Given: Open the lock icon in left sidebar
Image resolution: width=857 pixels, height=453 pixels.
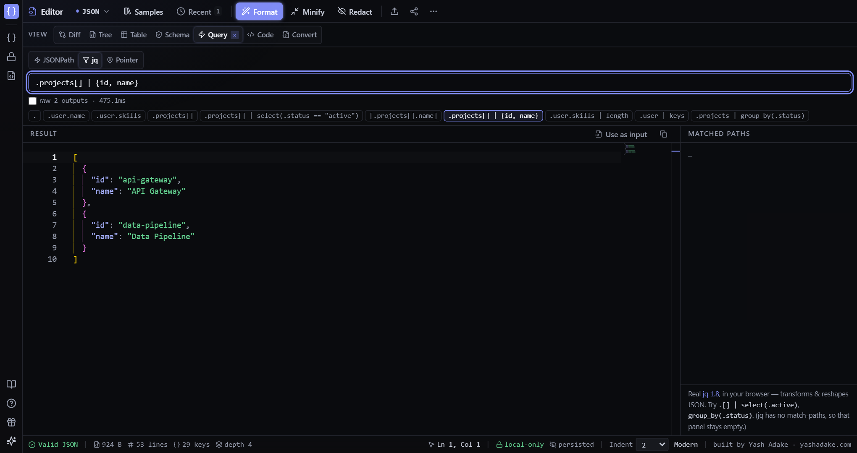Looking at the screenshot, I should [x=11, y=57].
